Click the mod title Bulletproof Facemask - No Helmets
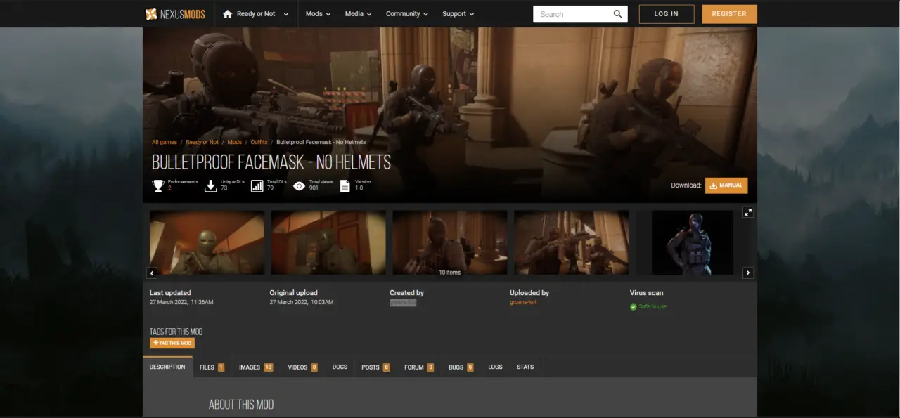The height and width of the screenshot is (418, 900). tap(271, 162)
